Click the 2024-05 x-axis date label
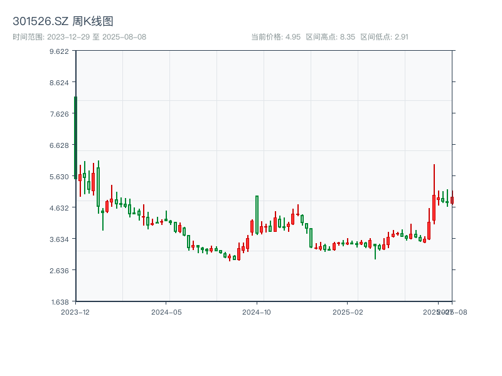The height and width of the screenshot is (376, 502). [166, 311]
